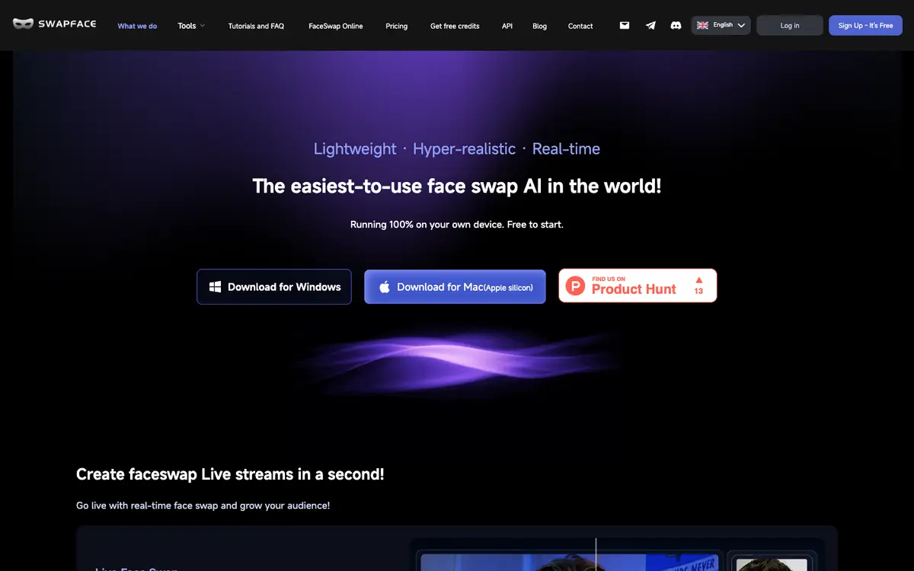Click the Swapface mask logo
This screenshot has width=914, height=571.
point(24,24)
